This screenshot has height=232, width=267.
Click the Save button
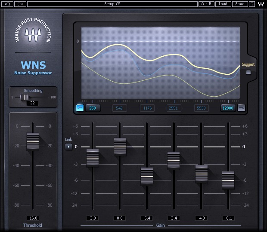(240, 4)
